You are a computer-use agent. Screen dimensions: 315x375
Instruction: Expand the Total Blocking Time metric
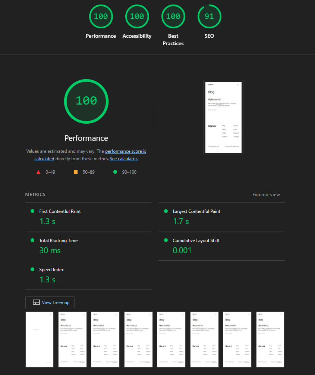coord(59,241)
